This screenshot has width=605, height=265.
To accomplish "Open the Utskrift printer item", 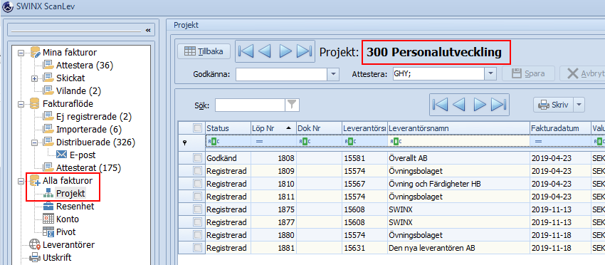I will point(57,257).
